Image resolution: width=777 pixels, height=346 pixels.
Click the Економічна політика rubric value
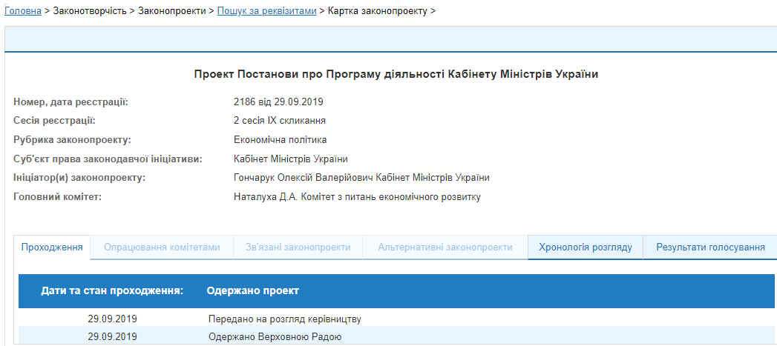click(280, 140)
